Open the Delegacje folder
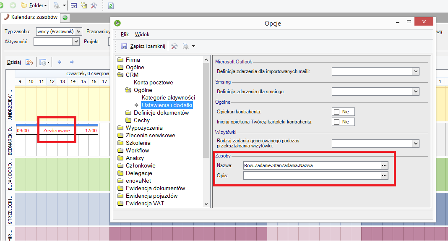448x241 pixels. [x=138, y=173]
